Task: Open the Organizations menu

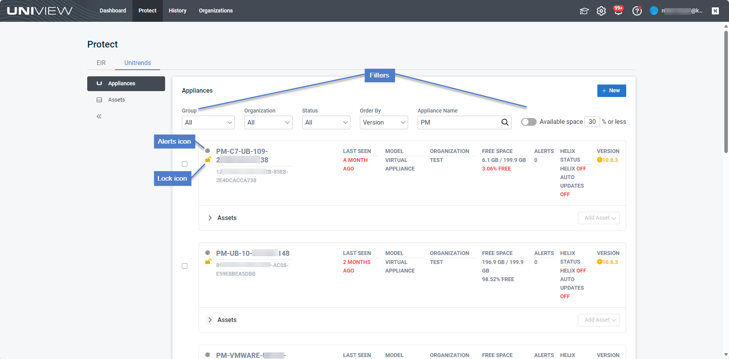Action: click(216, 11)
